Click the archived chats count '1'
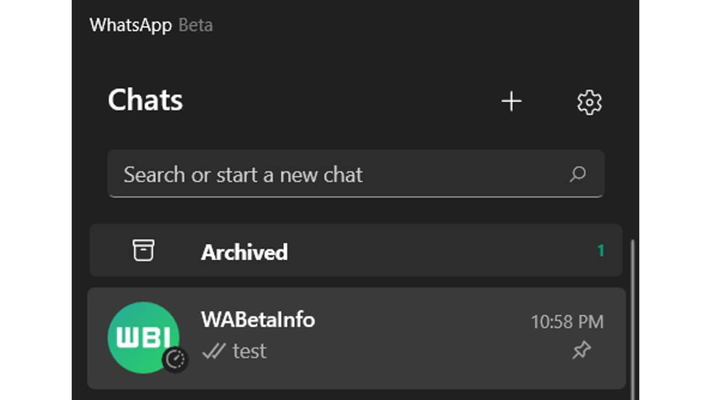Screen dimensions: 711x400 point(601,251)
